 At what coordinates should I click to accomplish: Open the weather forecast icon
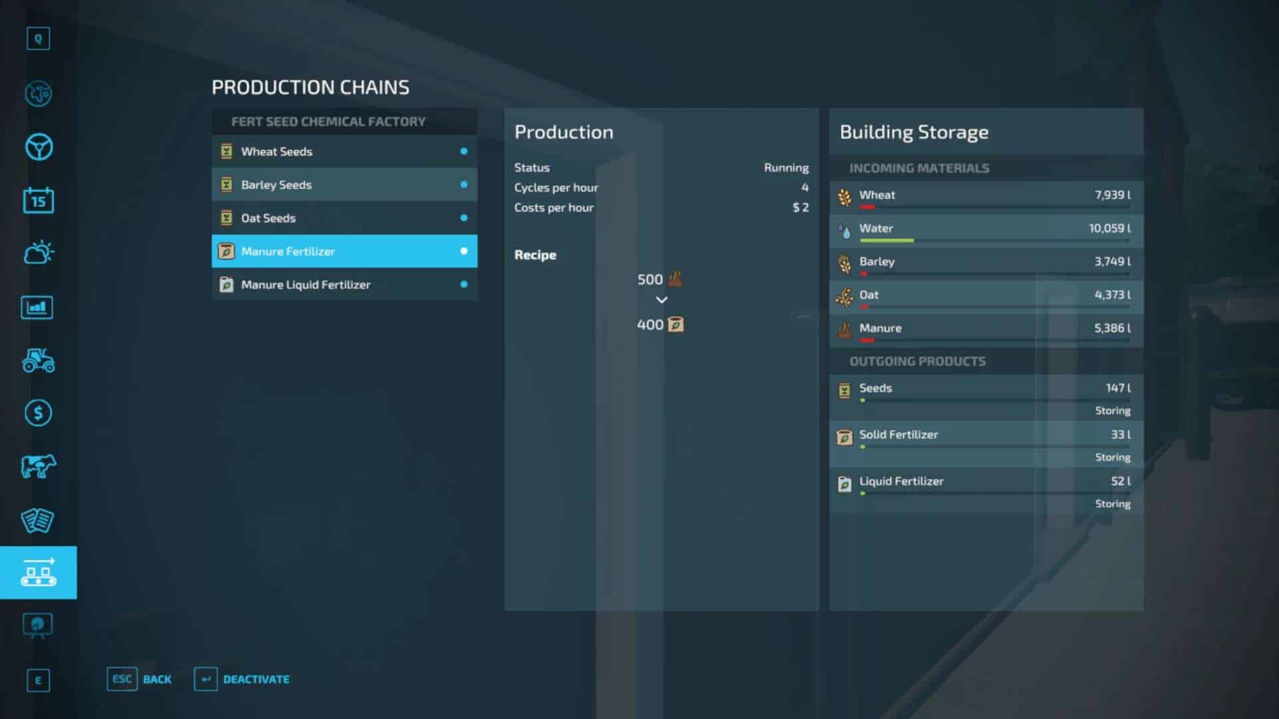click(38, 253)
